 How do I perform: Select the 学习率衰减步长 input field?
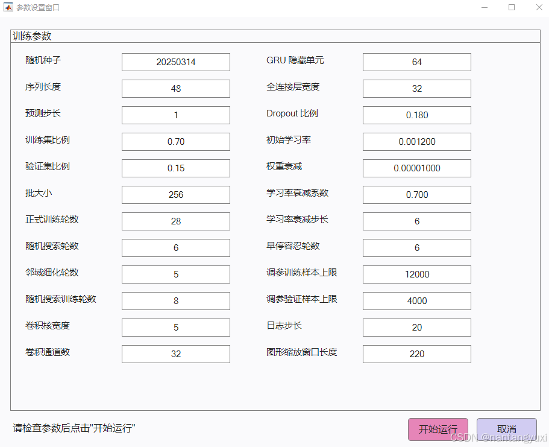(x=417, y=221)
